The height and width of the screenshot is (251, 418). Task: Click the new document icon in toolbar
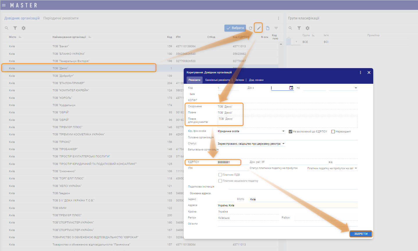tap(268, 28)
